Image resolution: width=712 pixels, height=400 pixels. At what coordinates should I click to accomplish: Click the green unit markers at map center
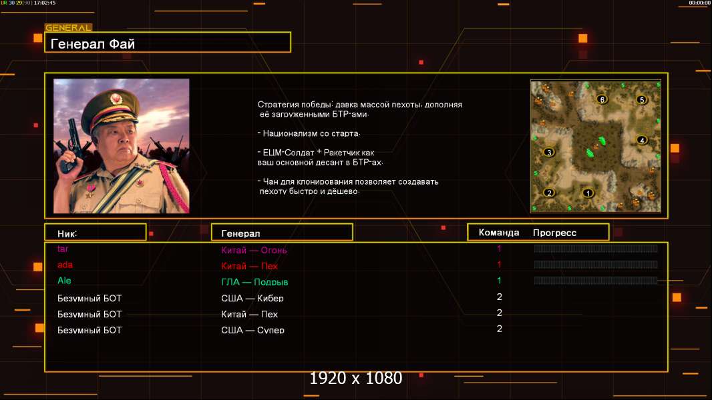click(x=596, y=147)
